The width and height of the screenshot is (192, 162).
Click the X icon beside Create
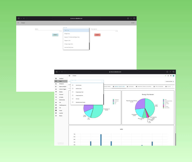(18, 23)
